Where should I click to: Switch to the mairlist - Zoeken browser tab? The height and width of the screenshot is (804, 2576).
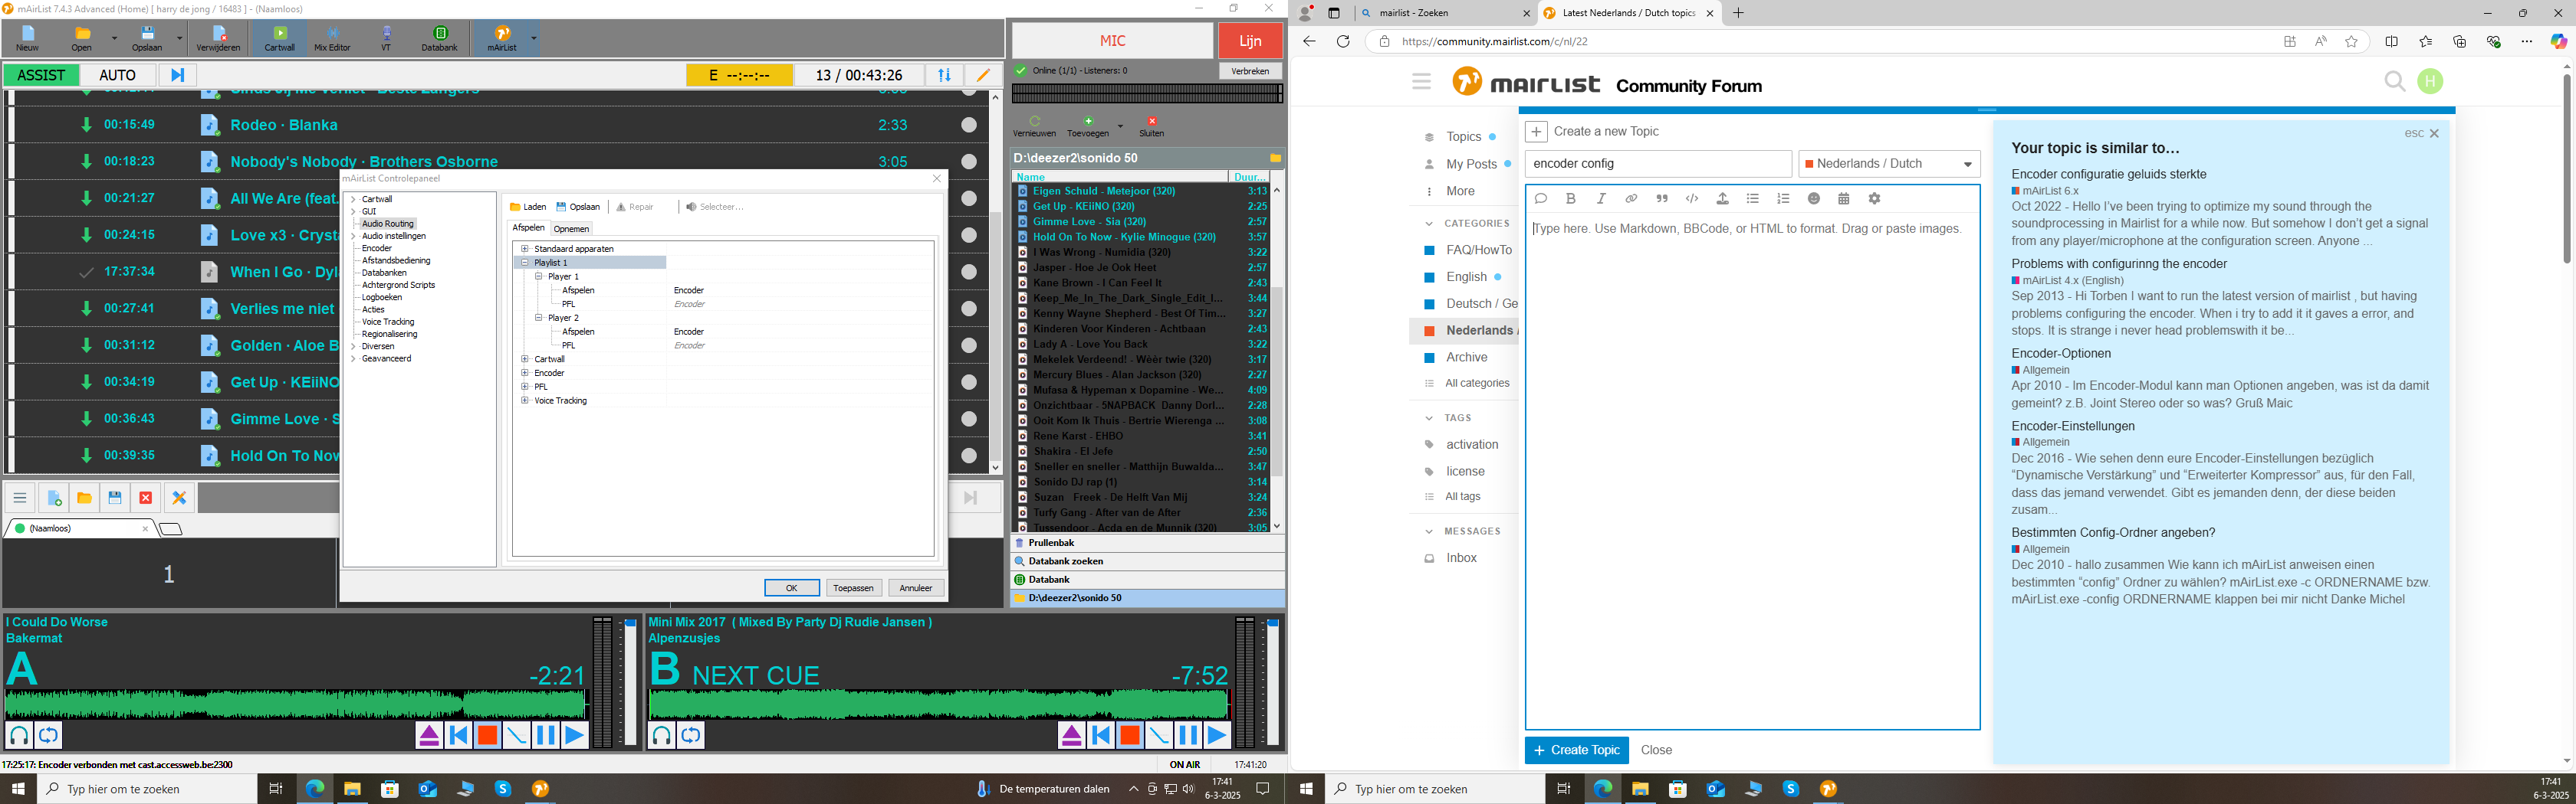pos(1446,14)
